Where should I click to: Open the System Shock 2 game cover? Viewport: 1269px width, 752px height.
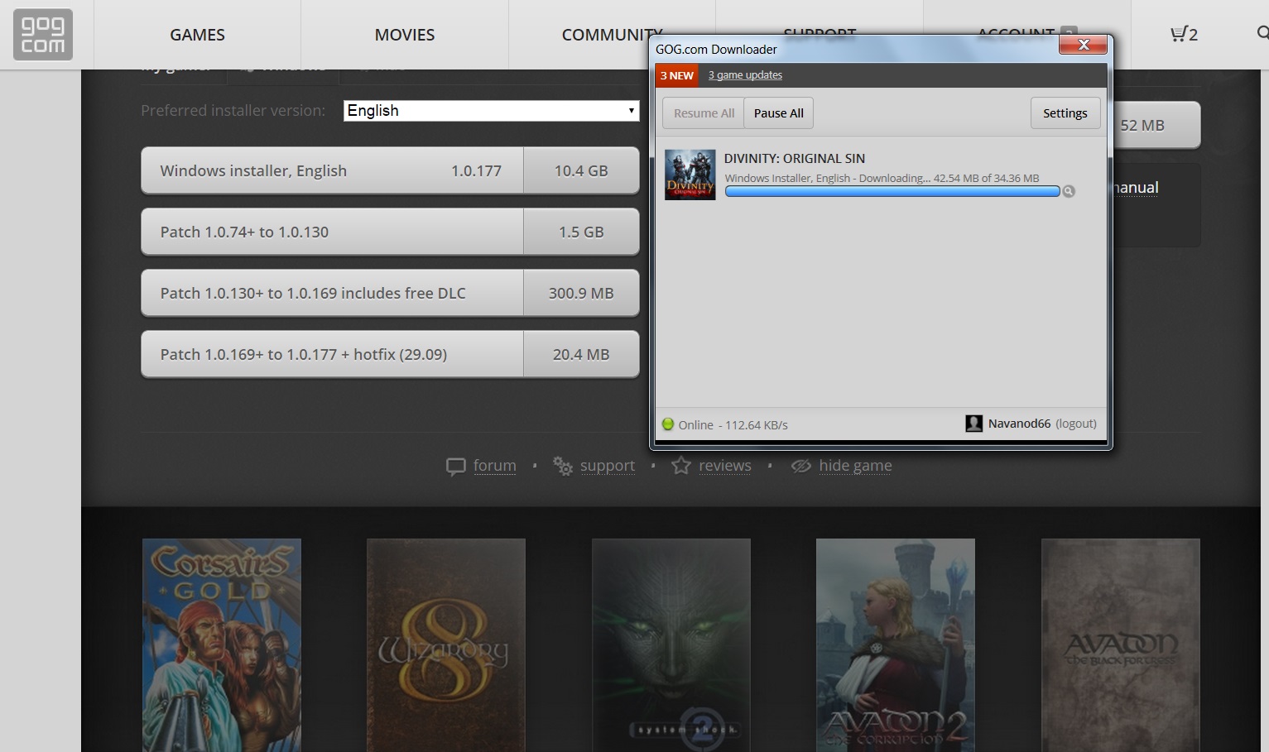[x=671, y=645]
